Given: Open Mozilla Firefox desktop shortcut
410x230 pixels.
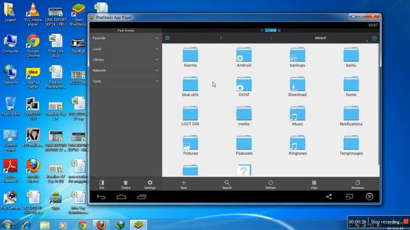Looking at the screenshot, I should pos(33,171).
